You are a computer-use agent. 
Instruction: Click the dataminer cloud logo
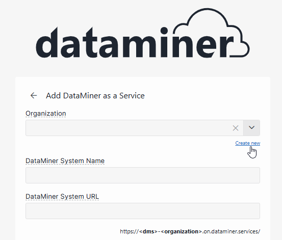143,33
